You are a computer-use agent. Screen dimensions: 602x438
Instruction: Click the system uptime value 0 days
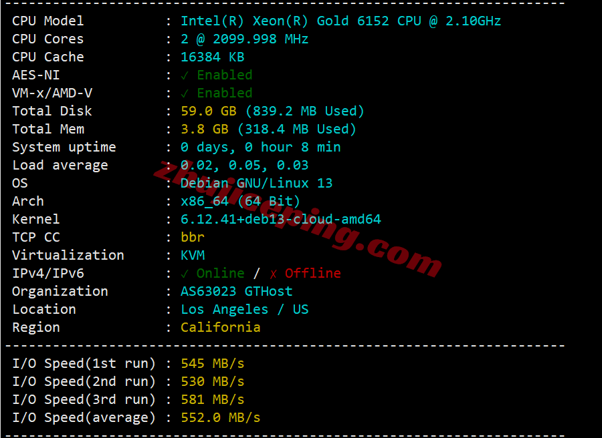pyautogui.click(x=261, y=147)
